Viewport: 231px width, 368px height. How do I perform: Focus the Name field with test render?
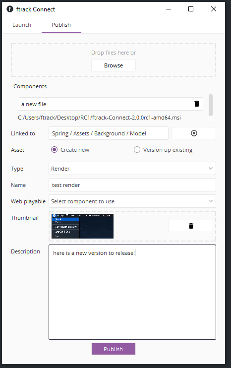click(132, 185)
